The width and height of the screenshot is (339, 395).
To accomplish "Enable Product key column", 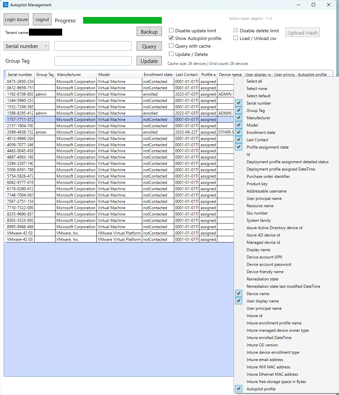I will click(x=257, y=184).
